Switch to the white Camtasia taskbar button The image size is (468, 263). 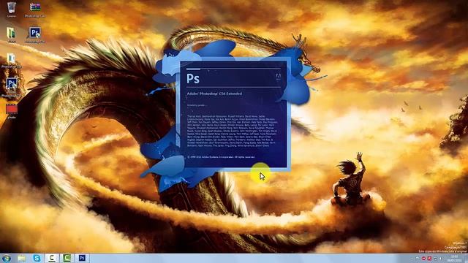[52, 258]
